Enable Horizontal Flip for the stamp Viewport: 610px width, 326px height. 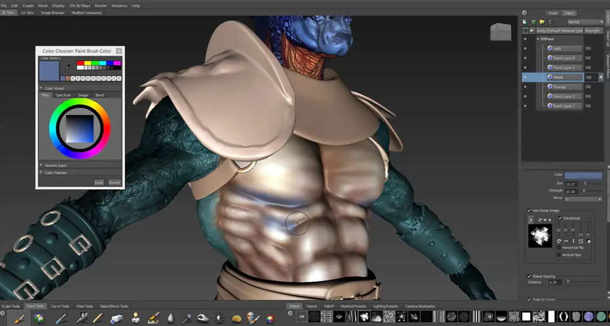click(559, 247)
